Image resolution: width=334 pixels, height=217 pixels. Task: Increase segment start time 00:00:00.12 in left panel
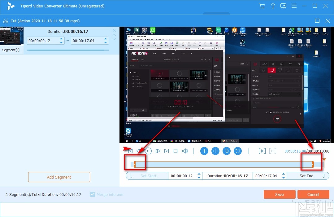(x=61, y=39)
